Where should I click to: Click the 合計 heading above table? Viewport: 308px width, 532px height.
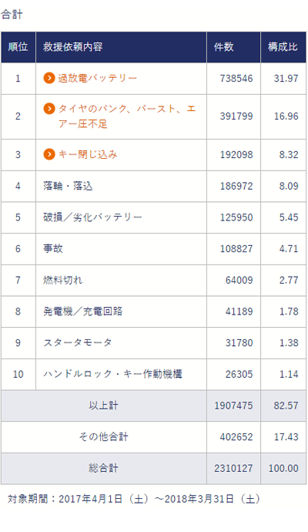(x=12, y=14)
